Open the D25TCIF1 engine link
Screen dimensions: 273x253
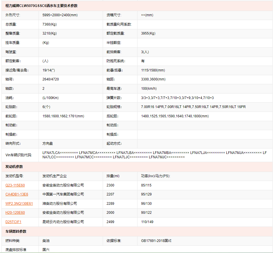pyautogui.click(x=13, y=222)
